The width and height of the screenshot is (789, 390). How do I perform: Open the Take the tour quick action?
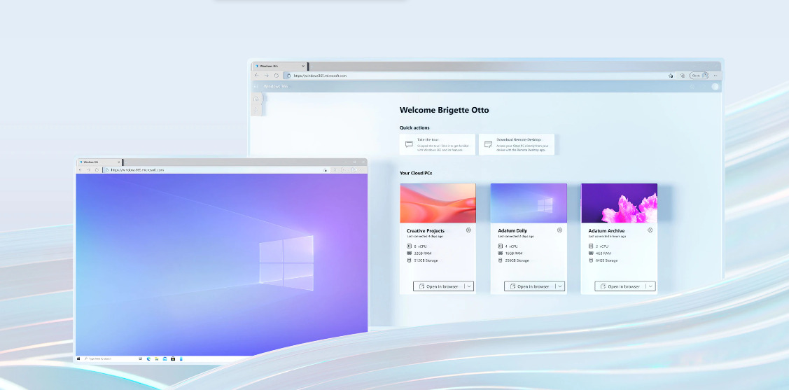[x=438, y=144]
